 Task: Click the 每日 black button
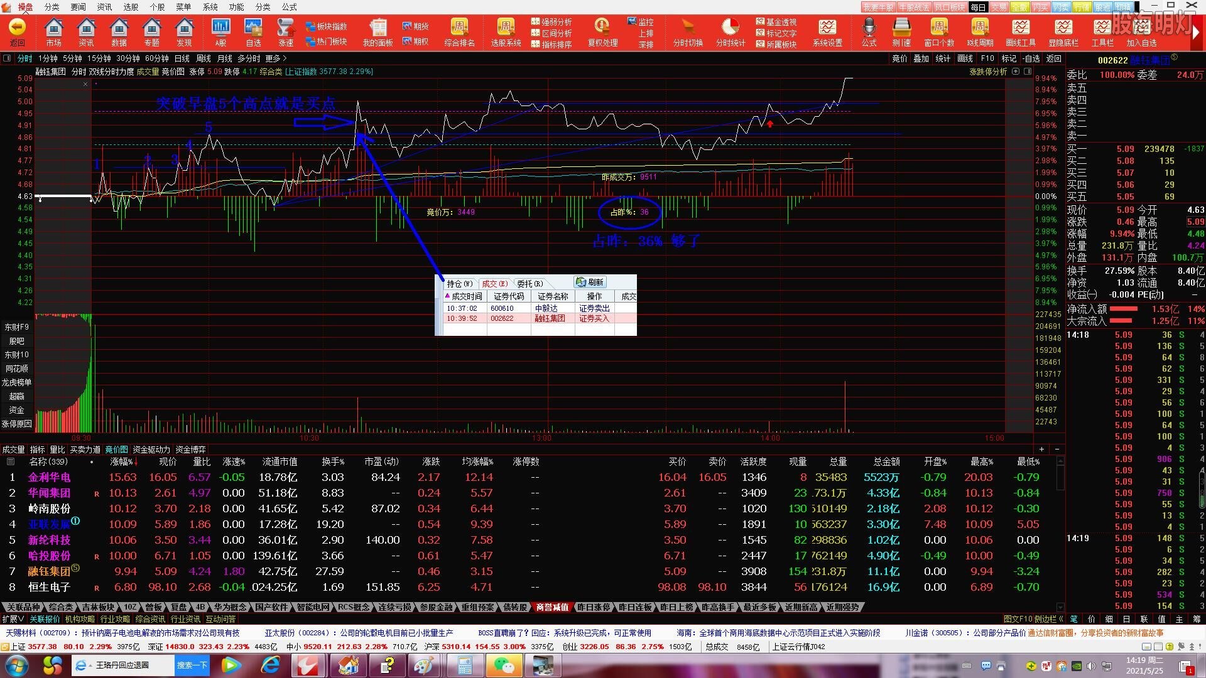[978, 7]
